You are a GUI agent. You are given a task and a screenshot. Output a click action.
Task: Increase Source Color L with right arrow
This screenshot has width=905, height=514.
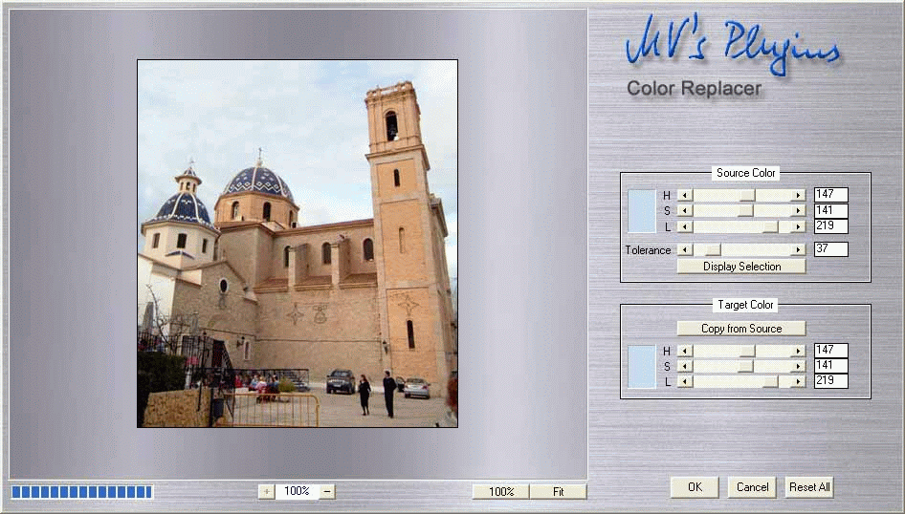798,227
